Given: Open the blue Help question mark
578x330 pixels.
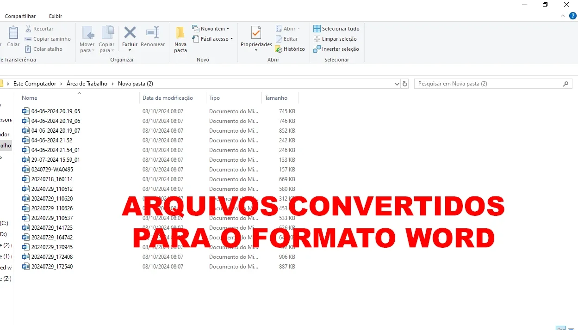Looking at the screenshot, I should click(573, 16).
